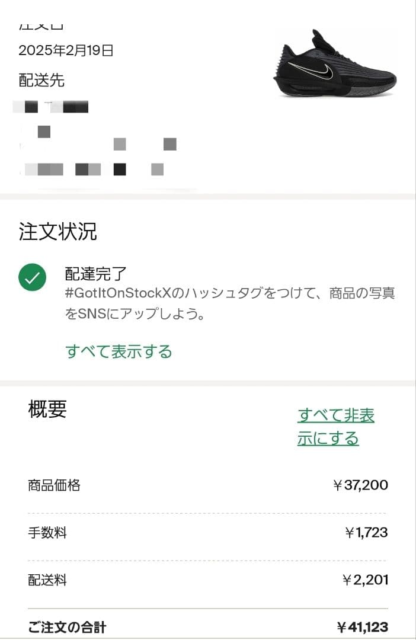Click the Nike sneaker product image

pos(333,65)
